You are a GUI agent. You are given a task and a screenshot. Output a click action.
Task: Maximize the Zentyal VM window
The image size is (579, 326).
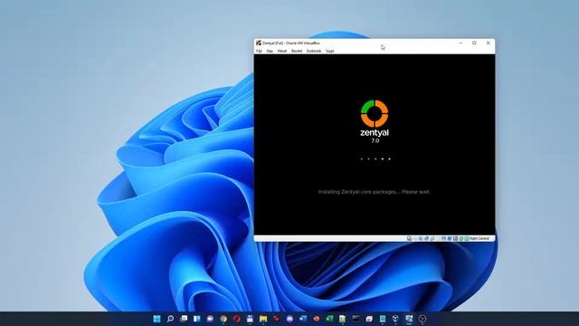pos(474,43)
